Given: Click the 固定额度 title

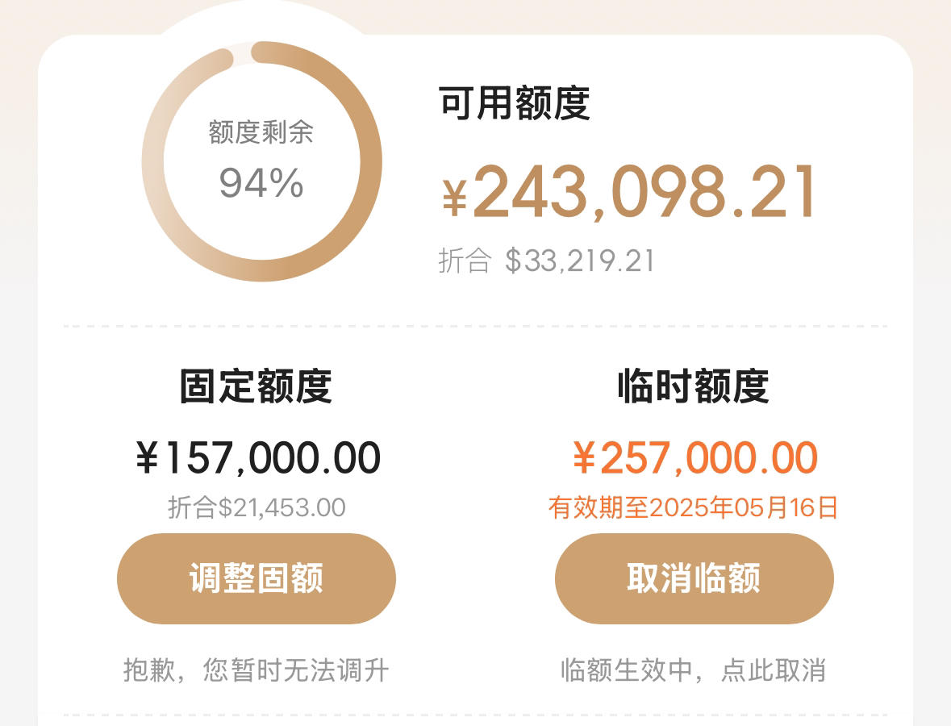Looking at the screenshot, I should point(256,386).
